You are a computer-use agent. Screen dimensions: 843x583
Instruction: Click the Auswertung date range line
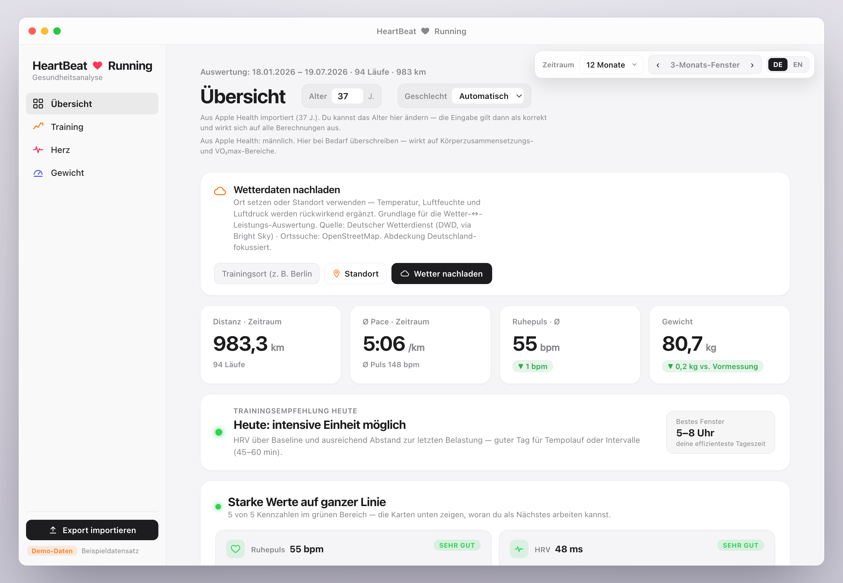tap(313, 72)
